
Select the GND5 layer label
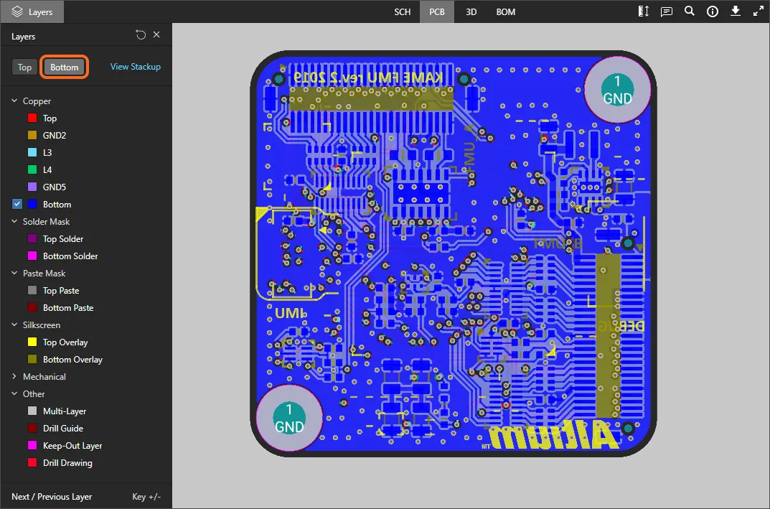pyautogui.click(x=55, y=187)
